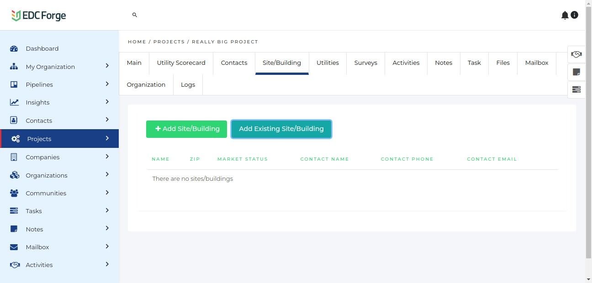The height and width of the screenshot is (283, 592).
Task: Click the Add Site/Building button
Action: point(186,129)
